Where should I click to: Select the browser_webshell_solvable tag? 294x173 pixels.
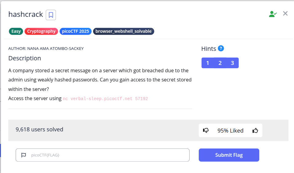123,31
